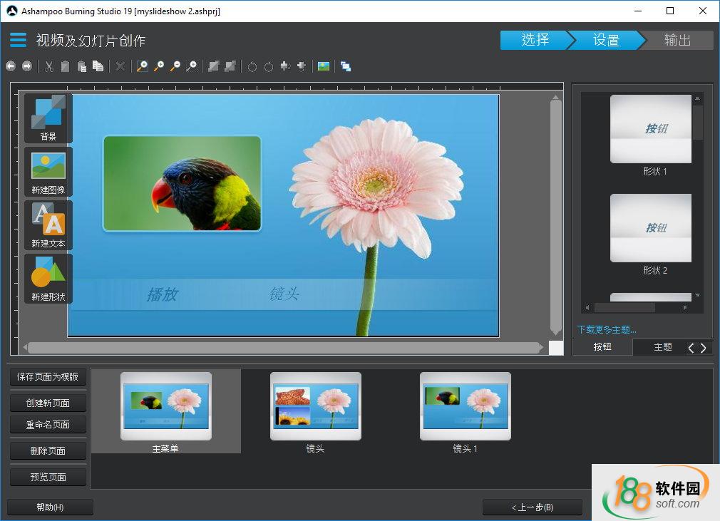Screen dimensions: 720x521
Task: Click the delete X icon in toolbar
Action: [x=120, y=66]
